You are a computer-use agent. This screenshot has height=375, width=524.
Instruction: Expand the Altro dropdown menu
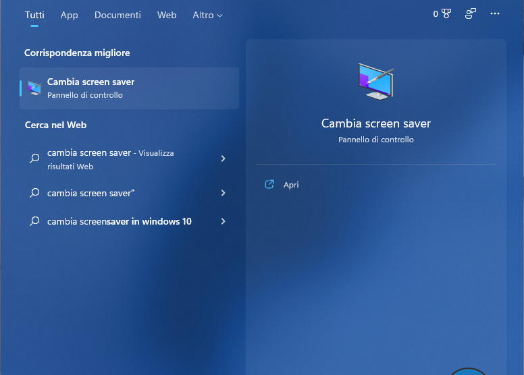pos(207,15)
